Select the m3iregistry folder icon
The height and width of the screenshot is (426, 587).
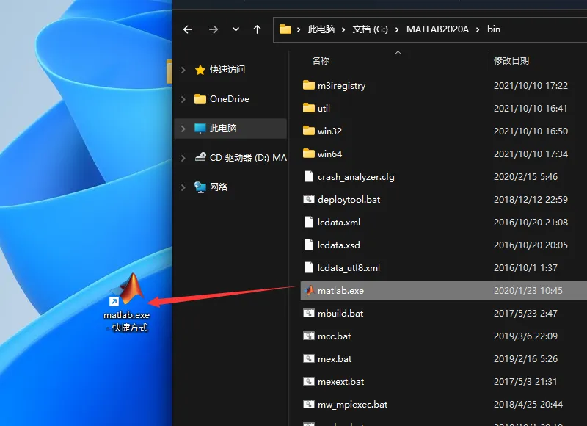click(308, 85)
